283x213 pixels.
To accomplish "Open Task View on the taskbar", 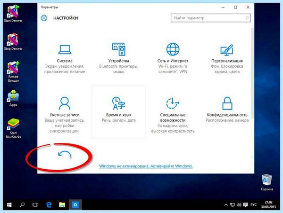I will tap(35, 205).
